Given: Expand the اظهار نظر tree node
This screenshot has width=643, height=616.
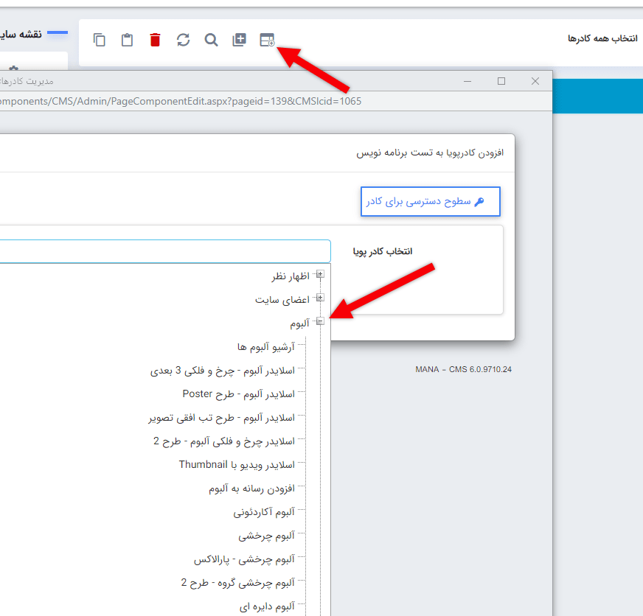Looking at the screenshot, I should click(320, 273).
